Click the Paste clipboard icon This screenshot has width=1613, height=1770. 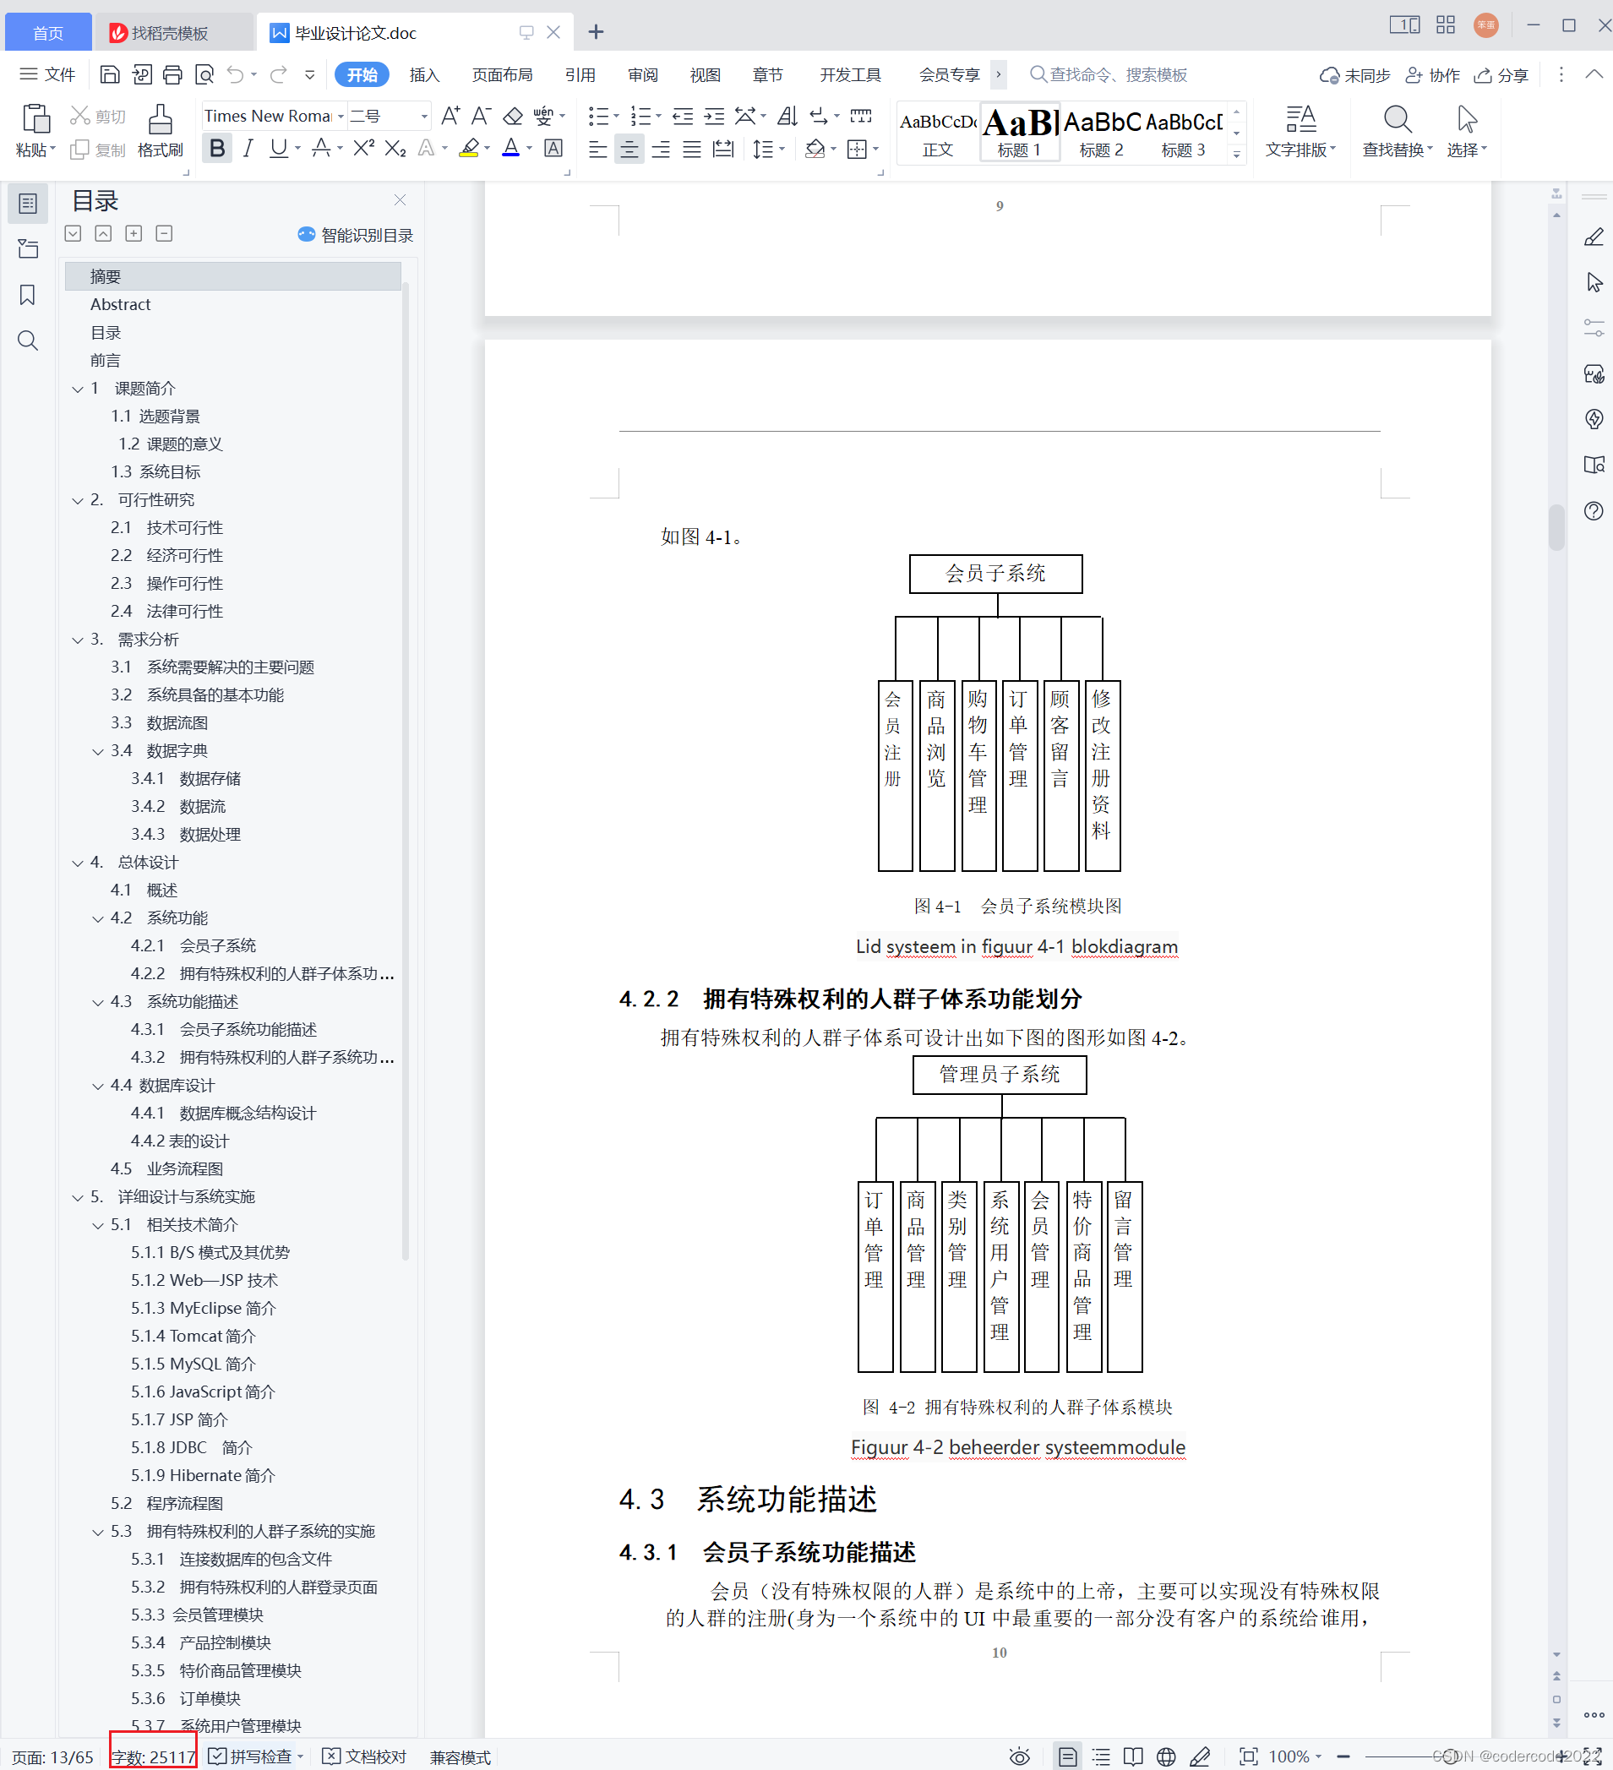point(35,118)
